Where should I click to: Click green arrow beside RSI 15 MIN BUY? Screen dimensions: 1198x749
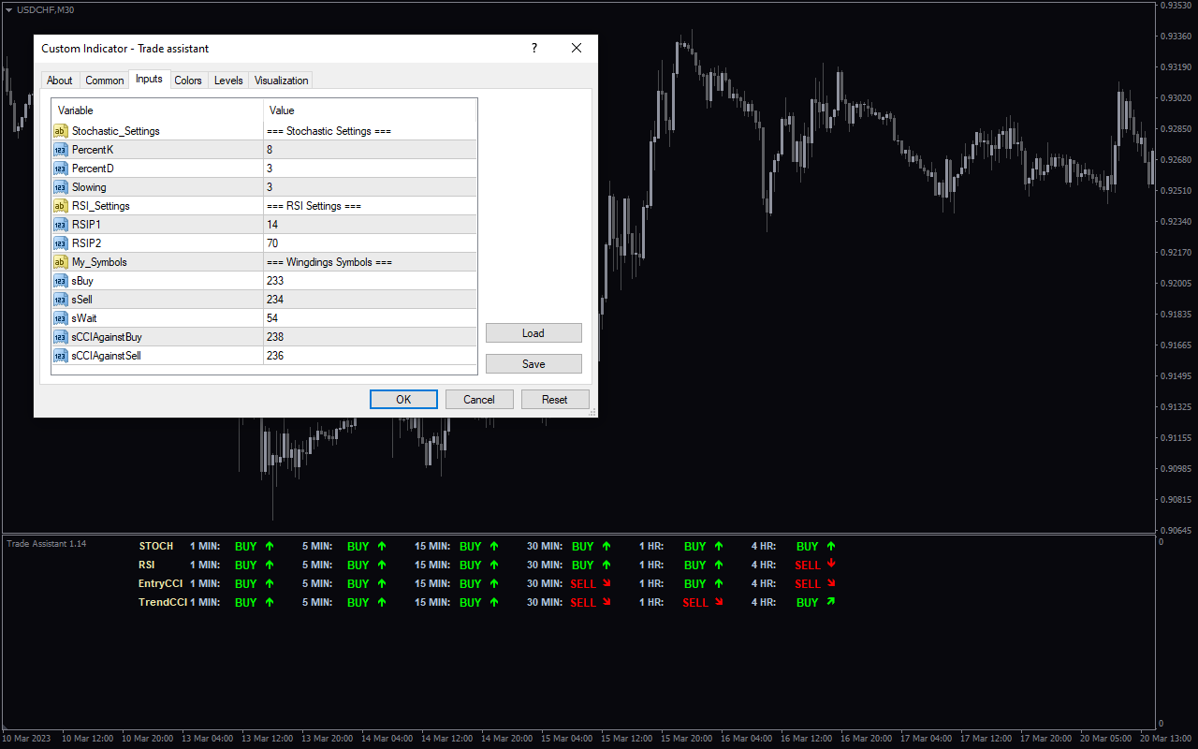(x=494, y=565)
